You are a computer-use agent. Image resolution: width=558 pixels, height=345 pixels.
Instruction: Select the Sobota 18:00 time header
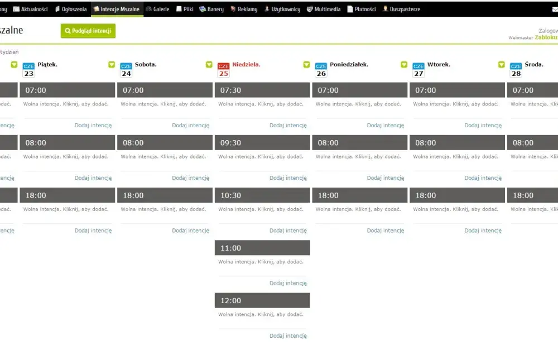click(165, 195)
